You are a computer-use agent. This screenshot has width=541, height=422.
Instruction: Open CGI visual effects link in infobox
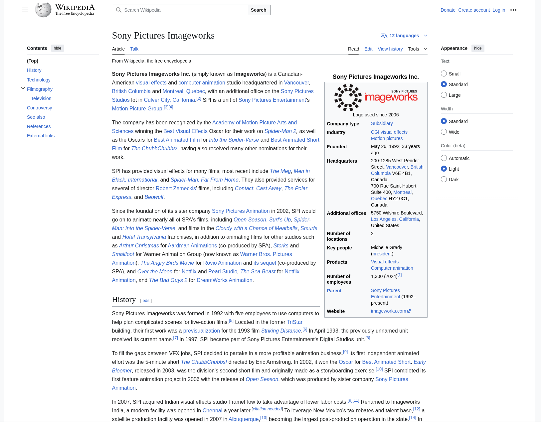[389, 132]
